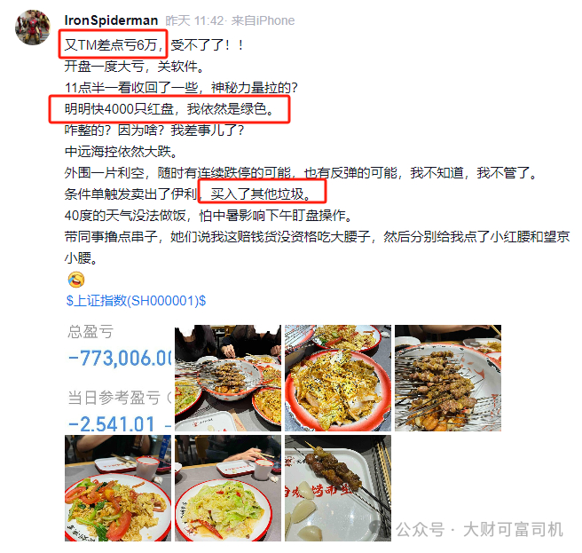Click the 来自iPhone source label
This screenshot has width=582, height=553.
click(263, 20)
